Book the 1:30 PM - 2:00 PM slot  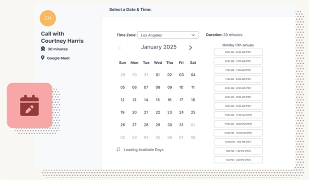click(x=238, y=159)
